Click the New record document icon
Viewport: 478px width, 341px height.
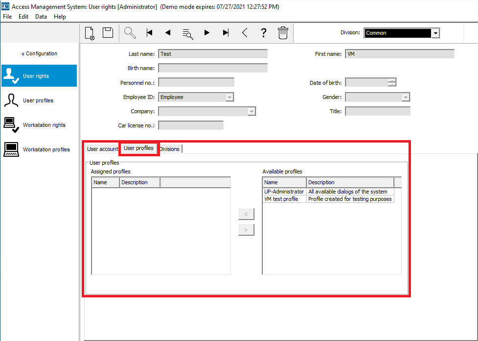(90, 33)
